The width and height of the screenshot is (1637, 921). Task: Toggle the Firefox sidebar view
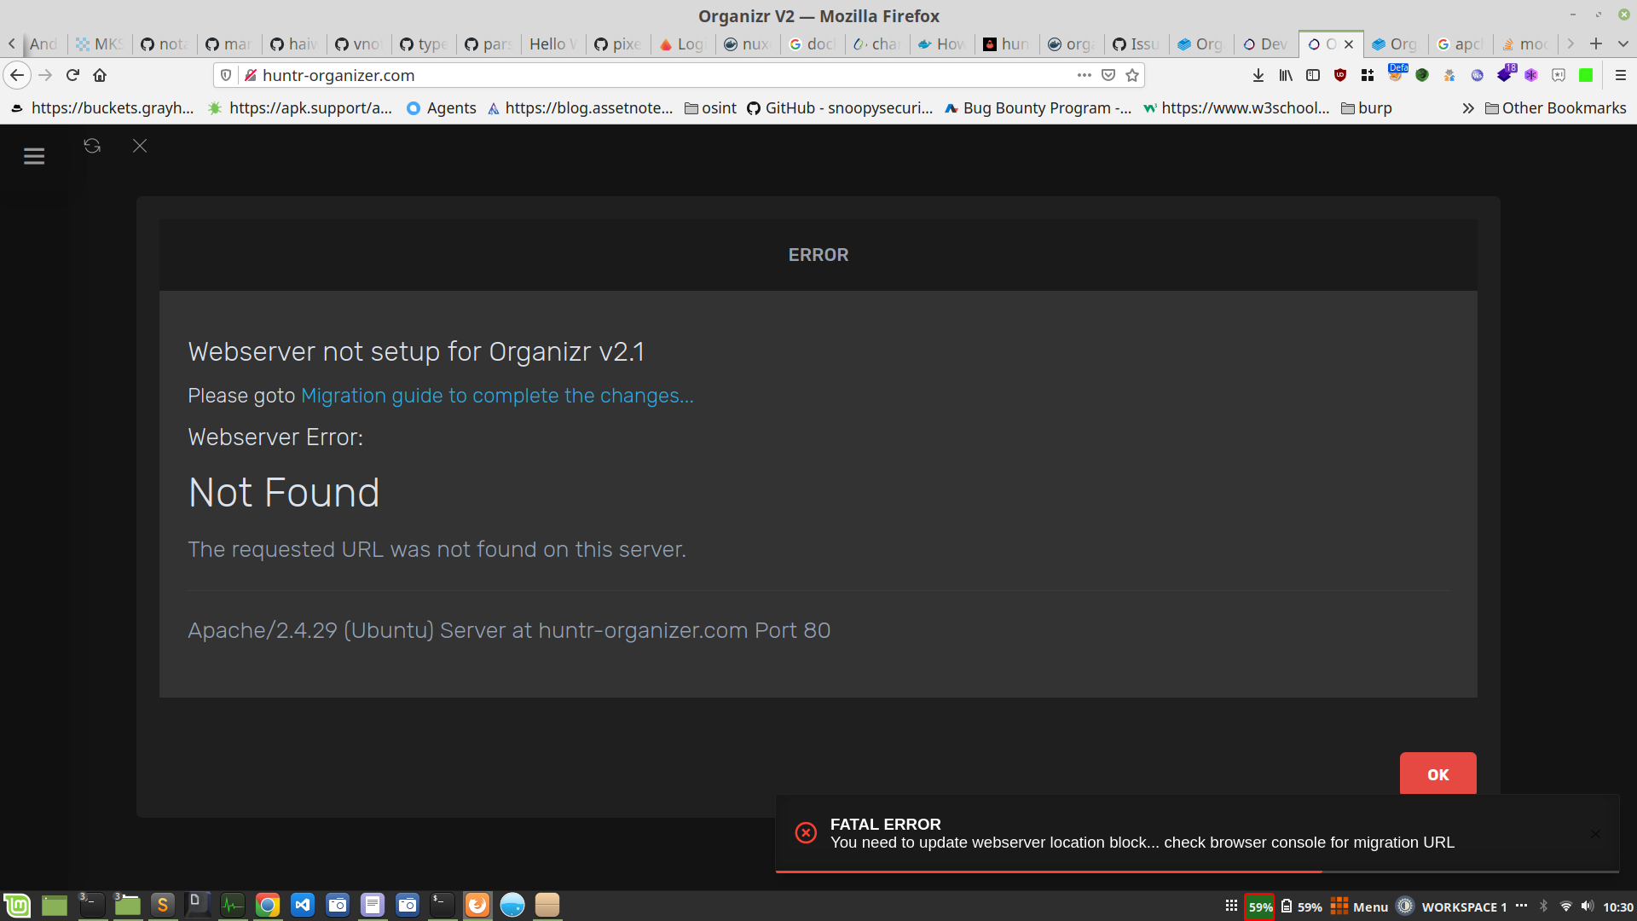[x=1313, y=75]
